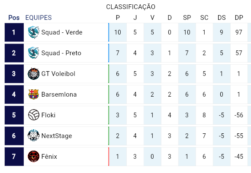251x173 pixels.
Task: Click the Pos column header
Action: pyautogui.click(x=14, y=18)
